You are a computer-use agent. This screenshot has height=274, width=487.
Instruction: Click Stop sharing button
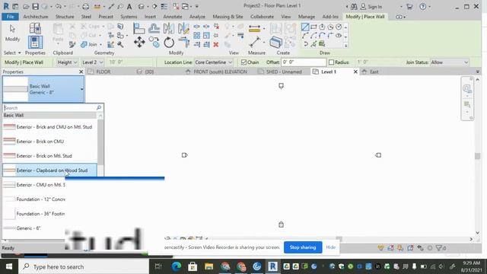tap(303, 247)
